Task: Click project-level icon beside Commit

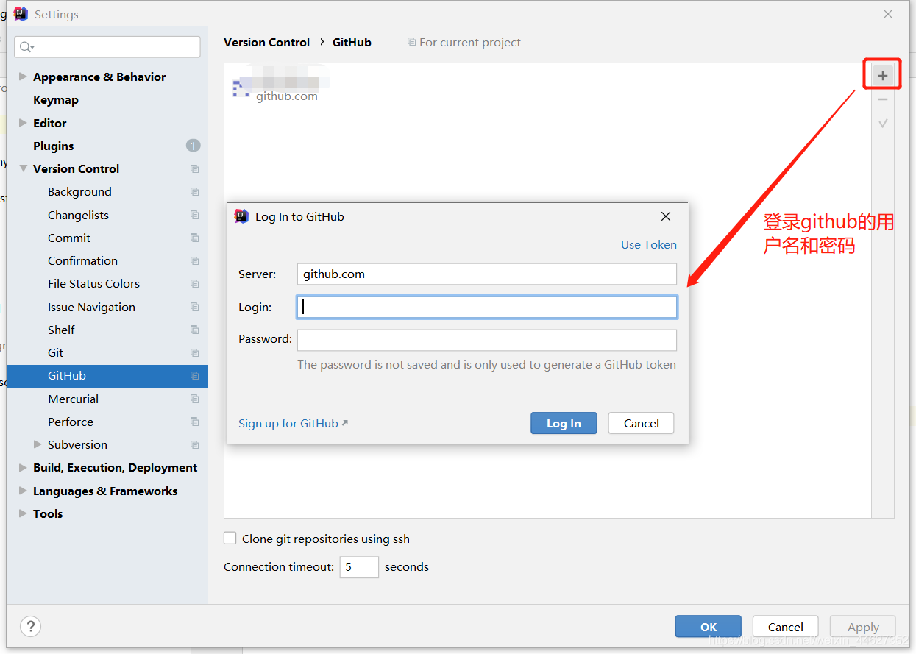Action: tap(194, 238)
